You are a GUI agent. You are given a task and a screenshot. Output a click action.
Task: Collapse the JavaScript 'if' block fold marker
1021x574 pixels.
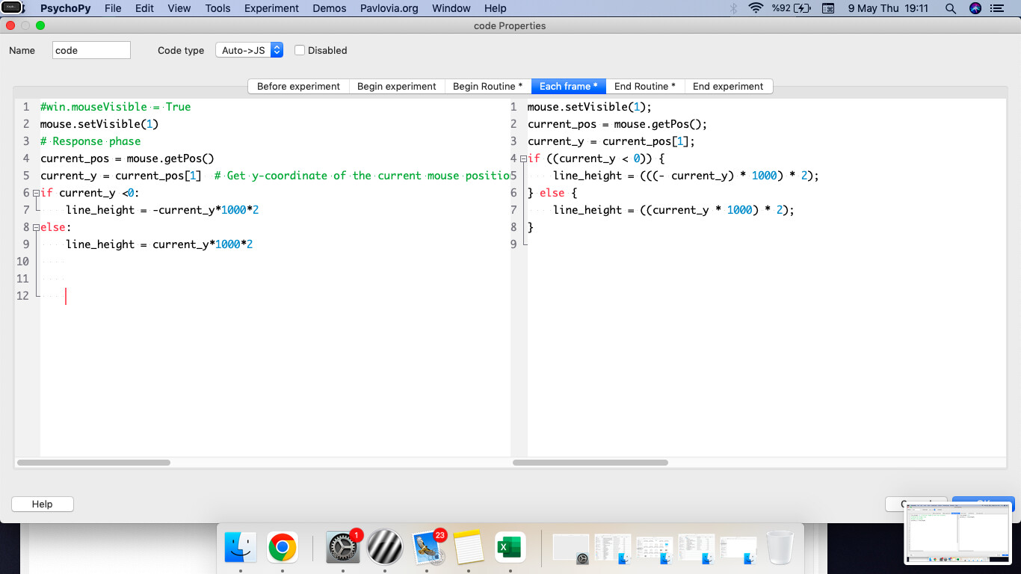tap(523, 158)
